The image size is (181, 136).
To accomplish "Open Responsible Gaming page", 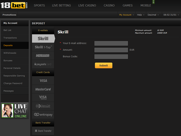I will click(15, 76).
